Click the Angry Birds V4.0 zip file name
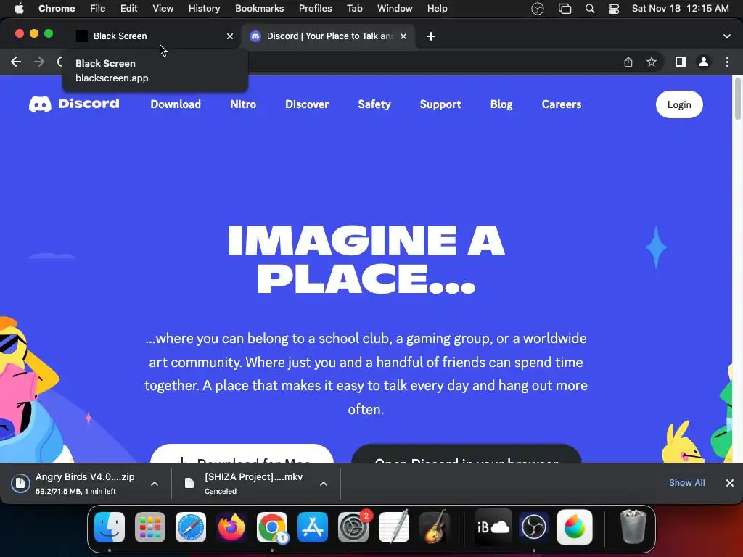 coord(85,477)
